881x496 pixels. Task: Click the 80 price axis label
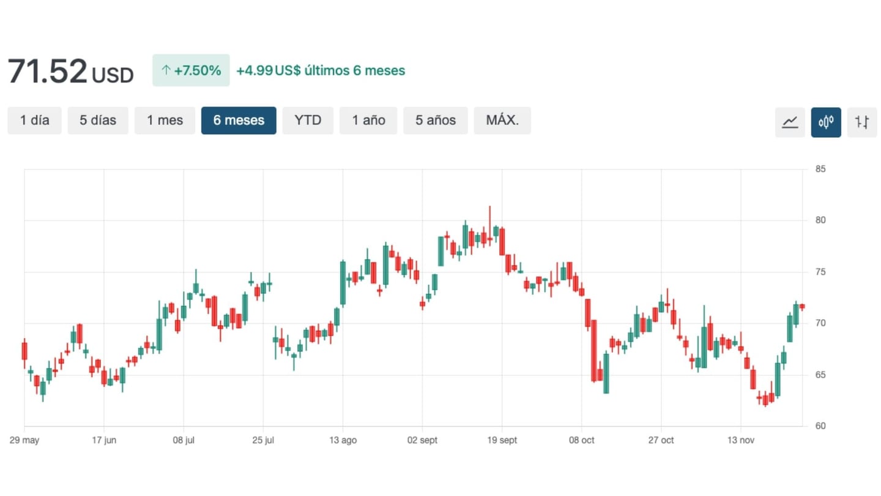tap(820, 220)
